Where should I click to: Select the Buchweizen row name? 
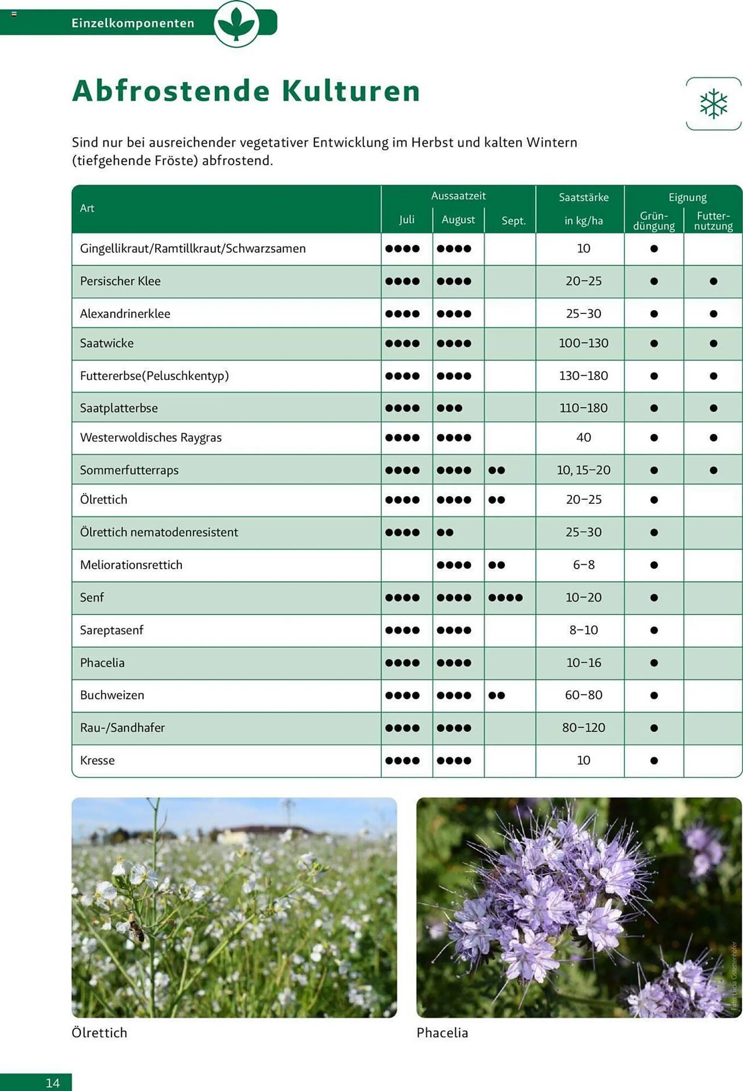[x=112, y=695]
